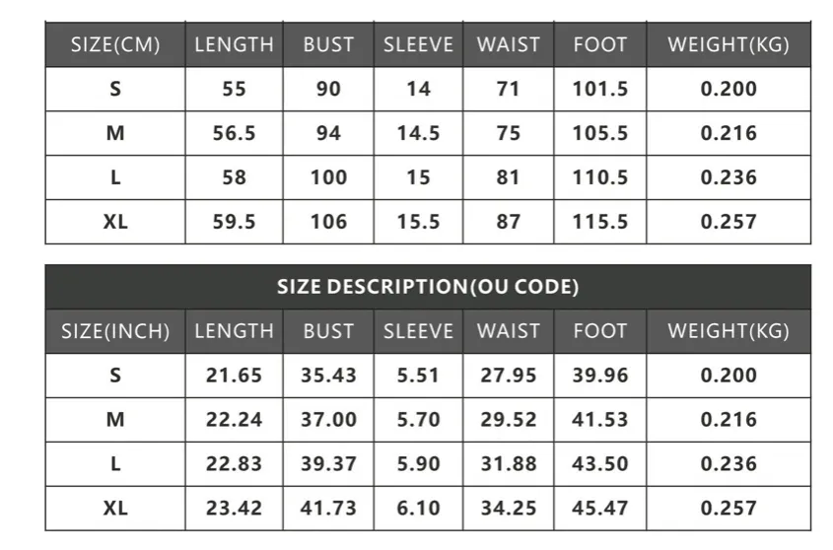Select the sleeve value 6.10 for size XL
The image size is (833, 550).
tap(418, 508)
